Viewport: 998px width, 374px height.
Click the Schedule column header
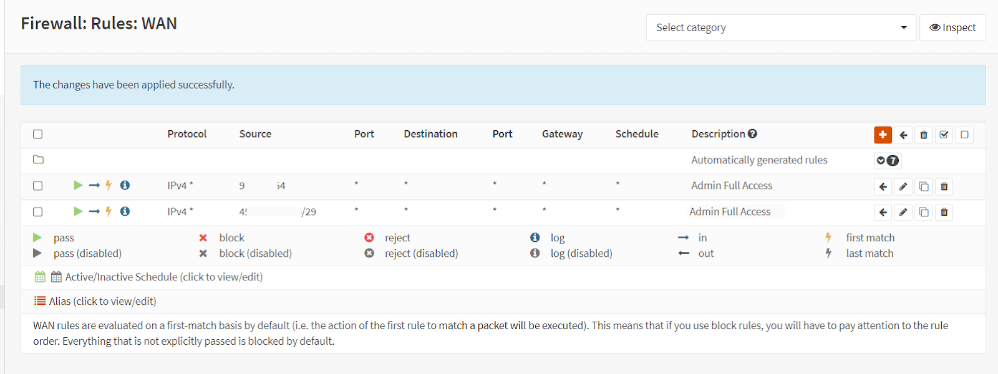click(x=637, y=133)
